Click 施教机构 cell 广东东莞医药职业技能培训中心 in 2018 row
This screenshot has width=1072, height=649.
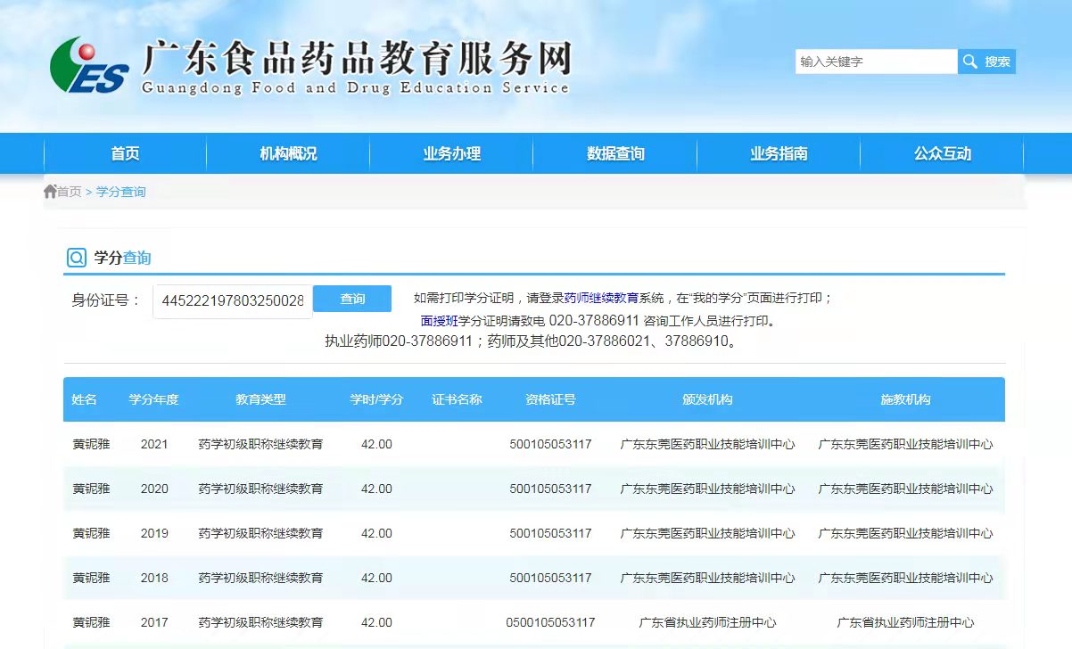pos(905,578)
